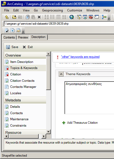Screen dimensions: 114x159
Task: Click the floppy disk Save icon
Action: [8, 47]
